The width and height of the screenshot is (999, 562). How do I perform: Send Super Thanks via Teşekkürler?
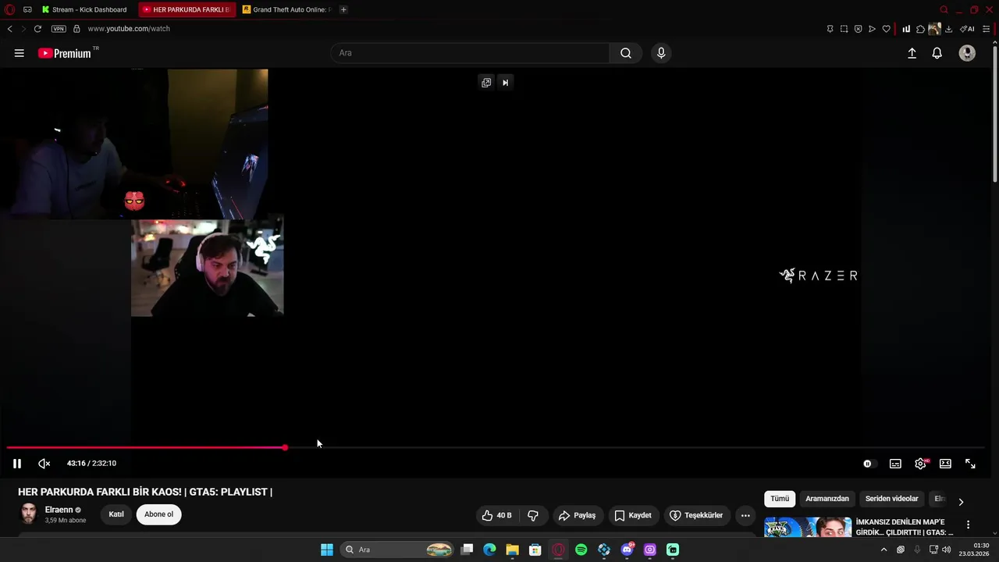[x=695, y=515]
